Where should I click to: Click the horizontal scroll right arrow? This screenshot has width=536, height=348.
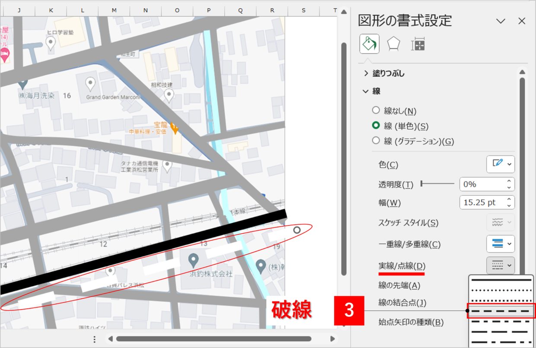coord(332,339)
